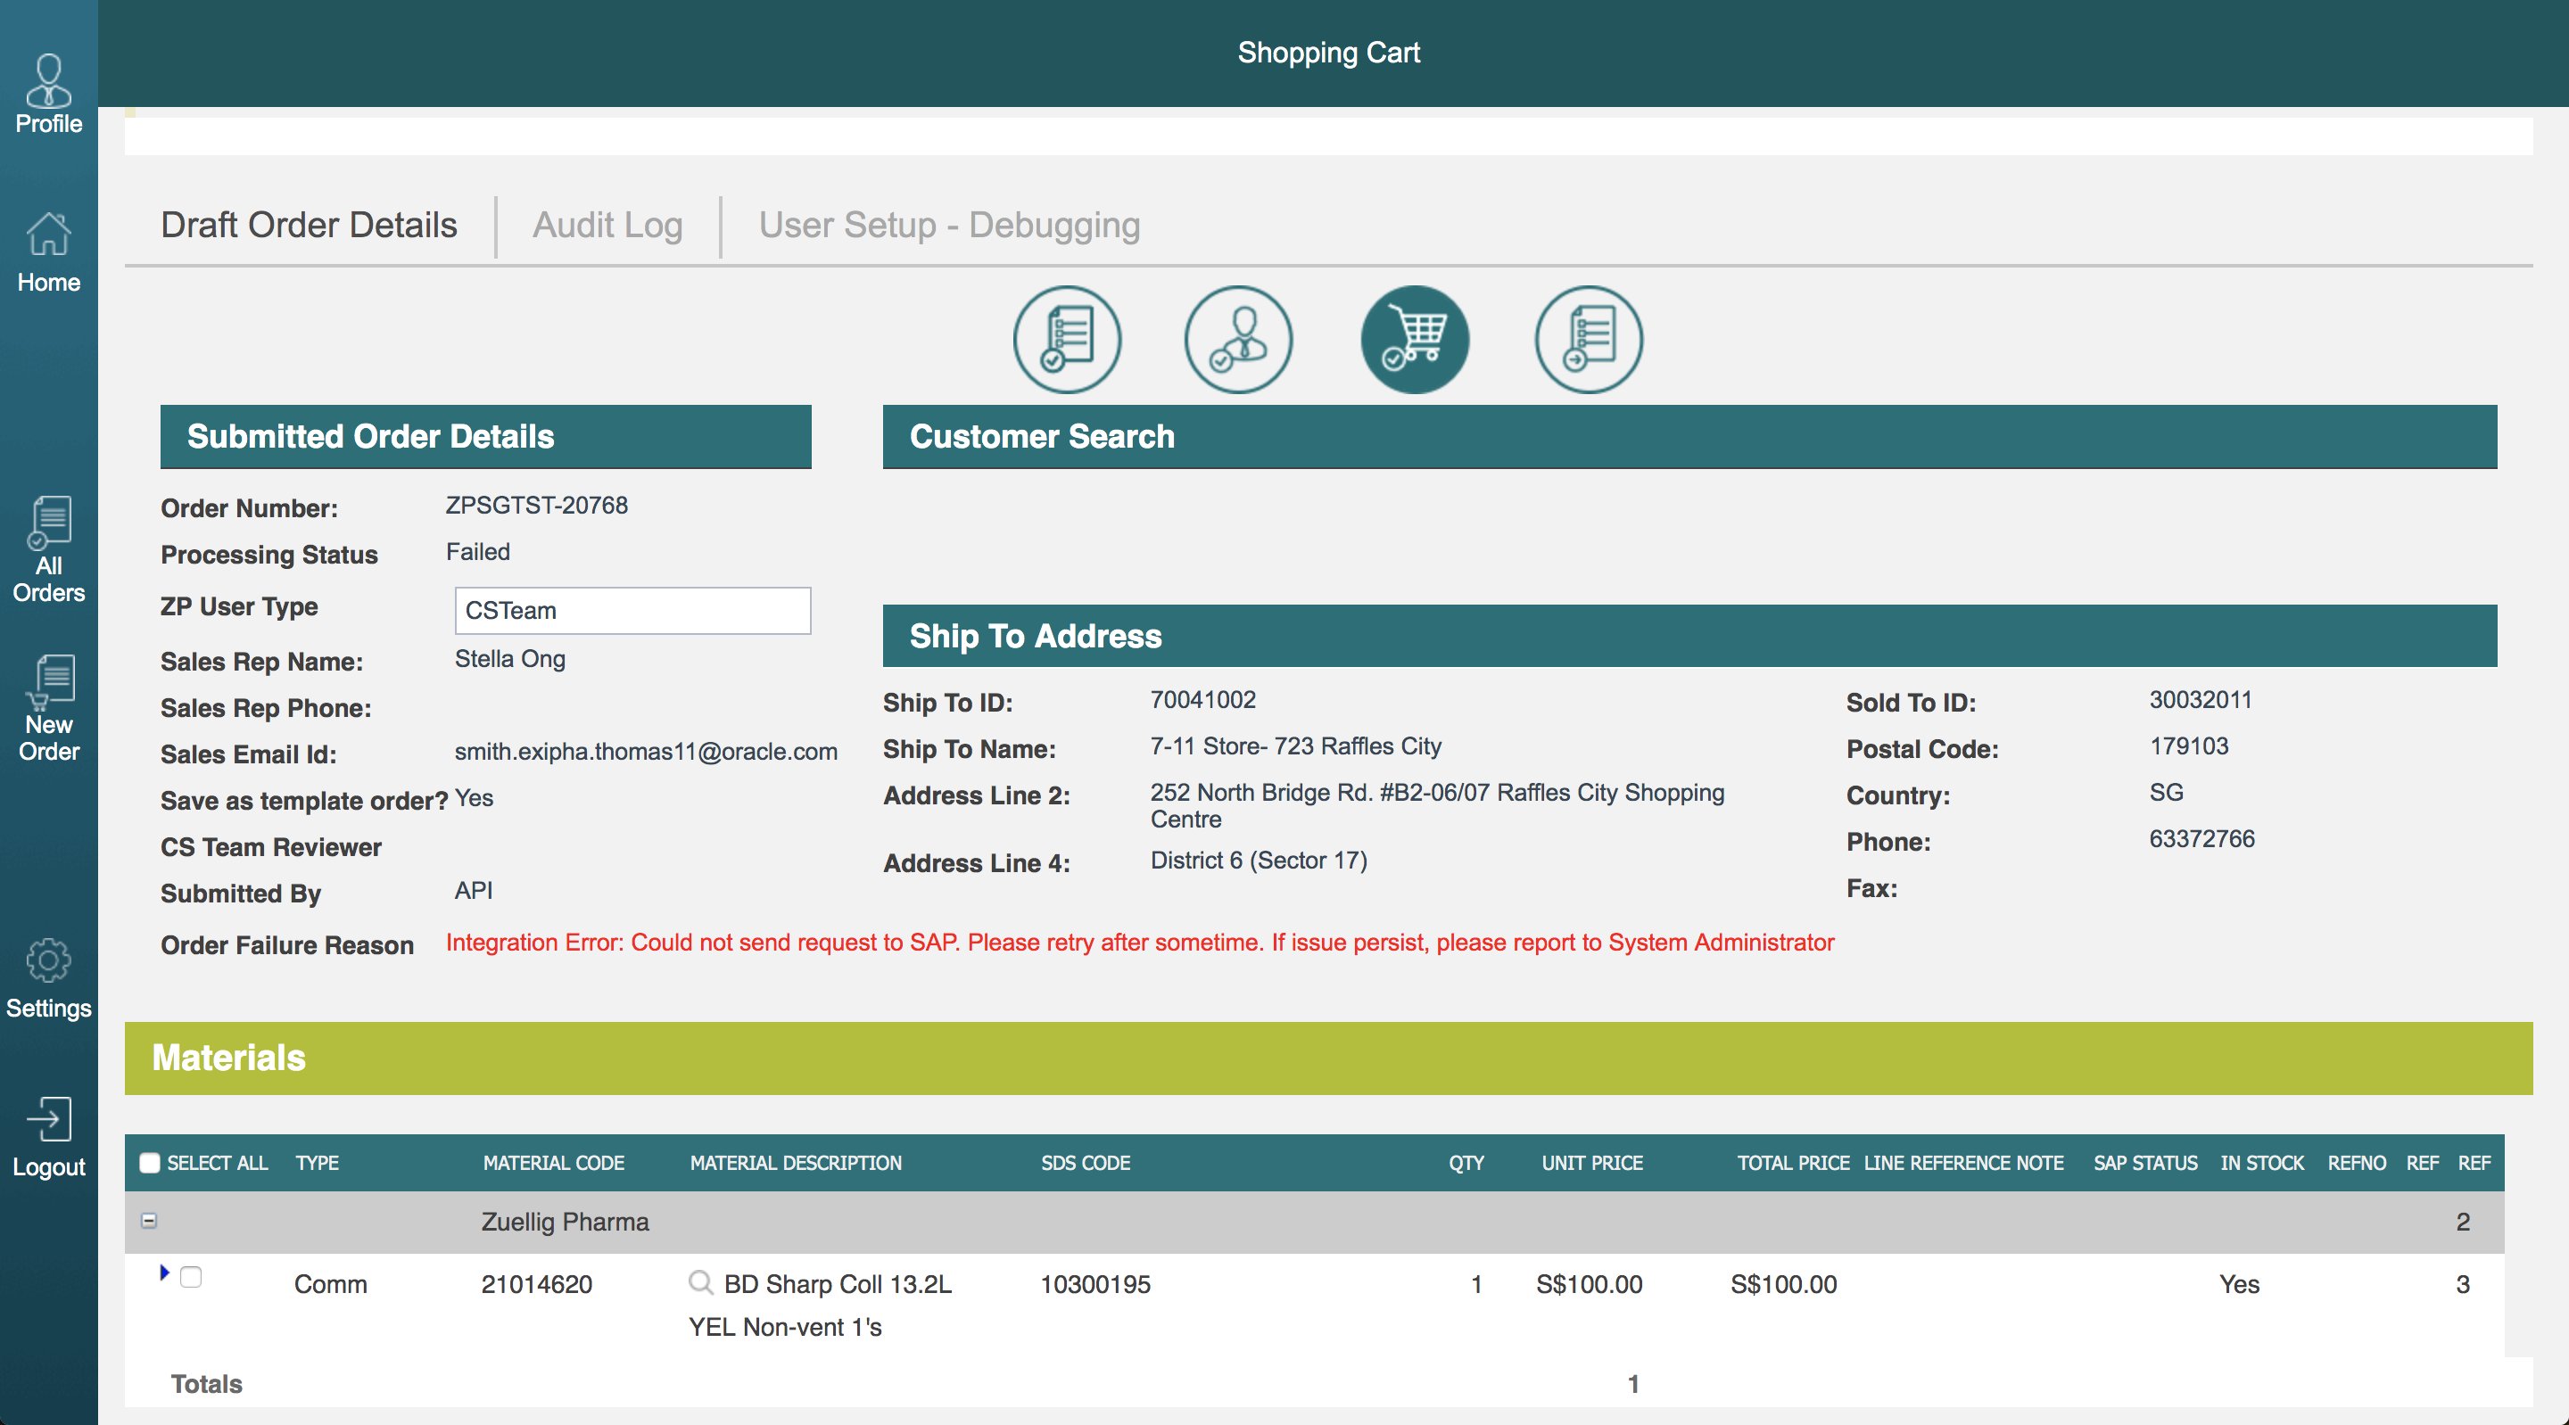Select the shopping cart step icon
The image size is (2569, 1425).
click(1414, 339)
